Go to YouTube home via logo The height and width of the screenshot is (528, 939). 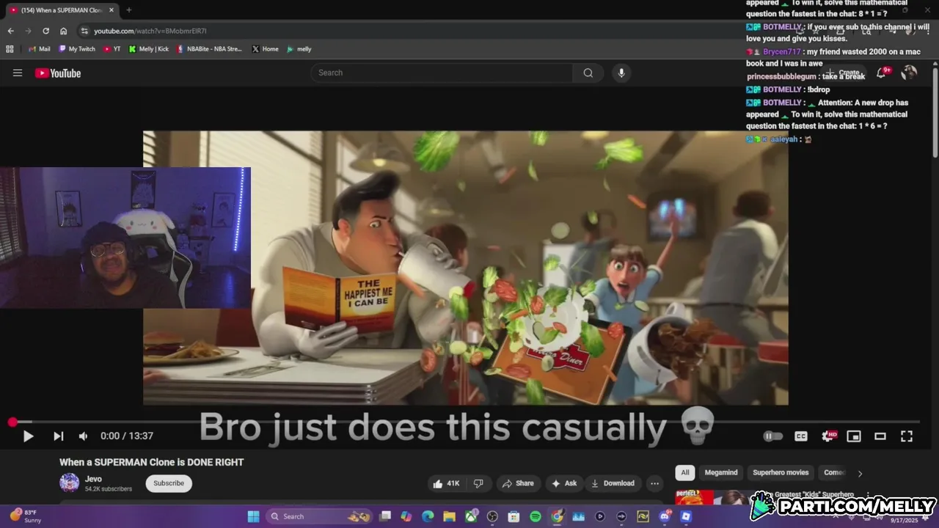tap(58, 73)
